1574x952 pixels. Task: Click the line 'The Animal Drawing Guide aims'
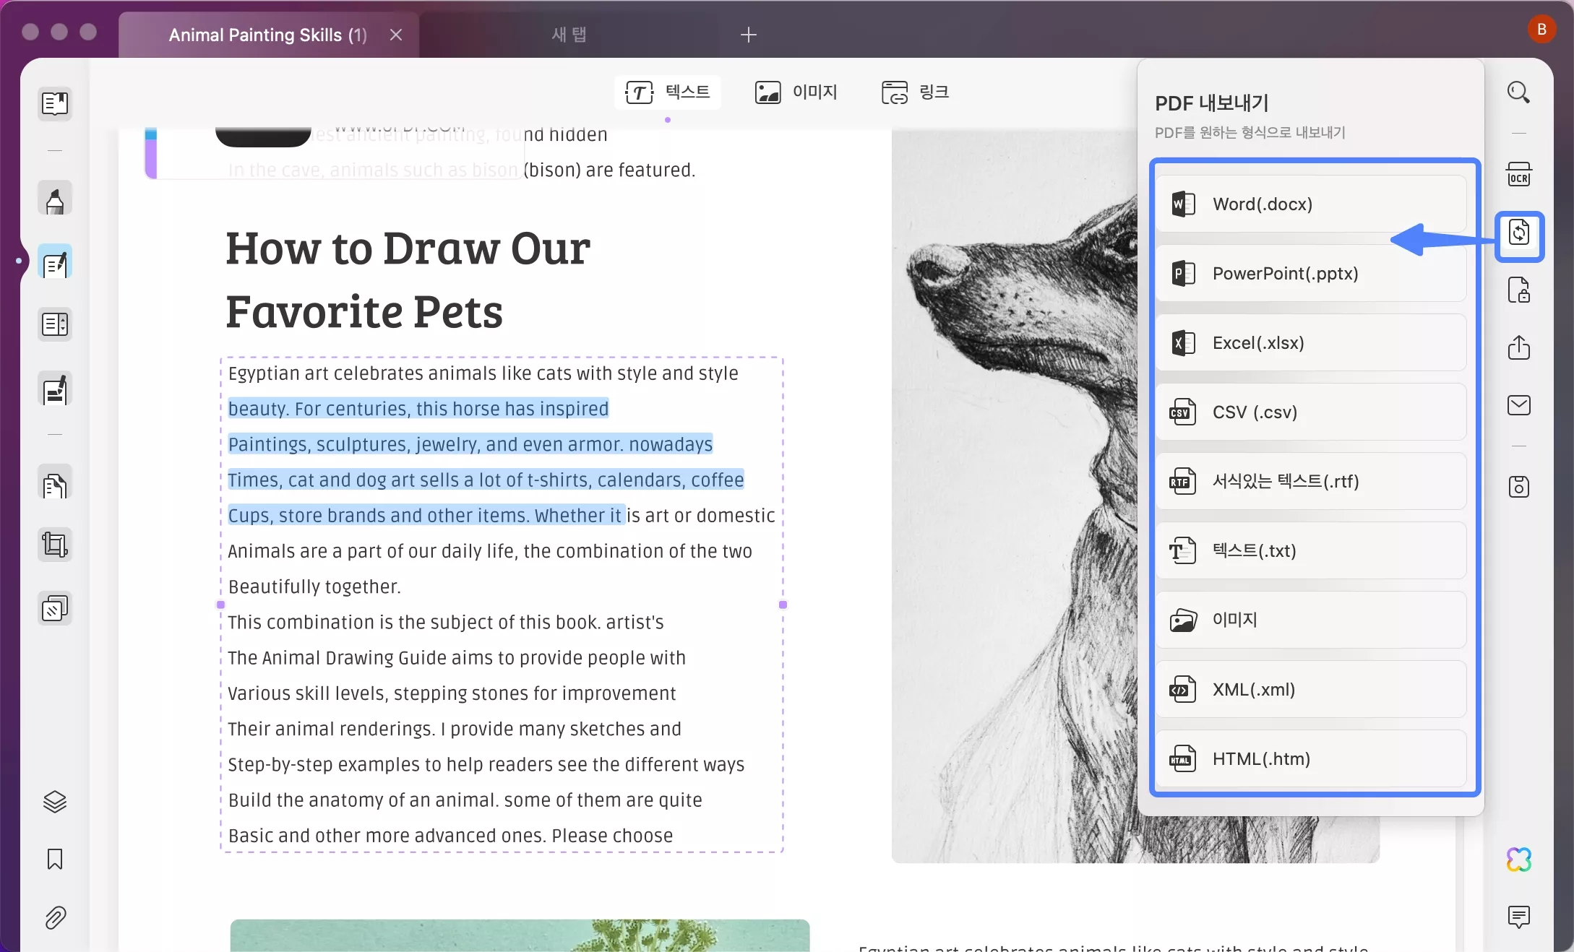pos(457,658)
